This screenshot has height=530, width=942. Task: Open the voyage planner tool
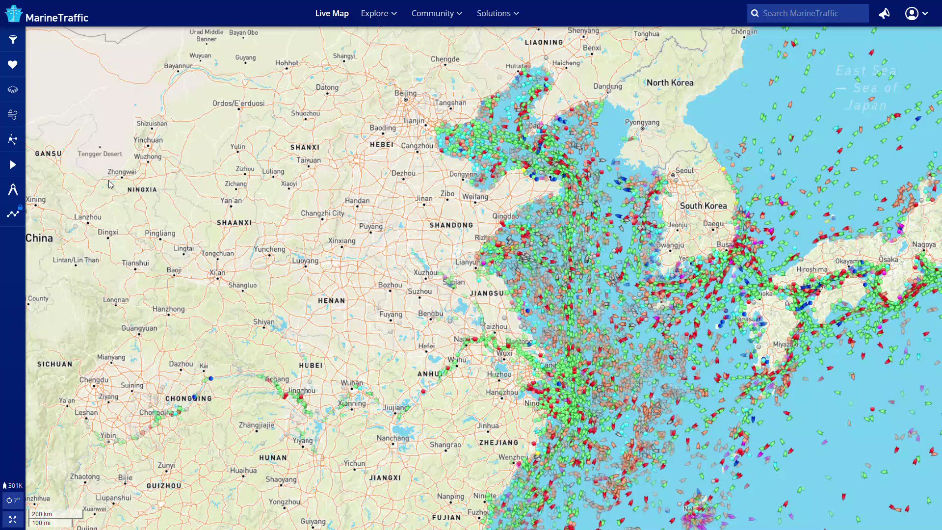coord(13,139)
